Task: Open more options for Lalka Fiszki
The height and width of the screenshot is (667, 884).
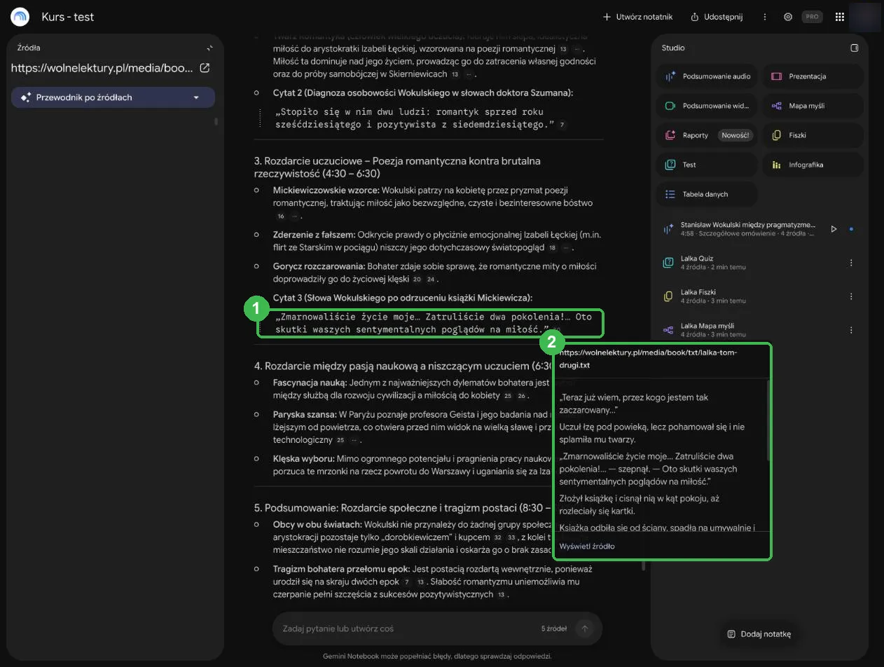Action: (852, 296)
